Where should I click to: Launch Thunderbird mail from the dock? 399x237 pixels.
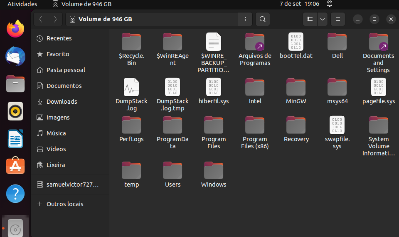point(15,56)
